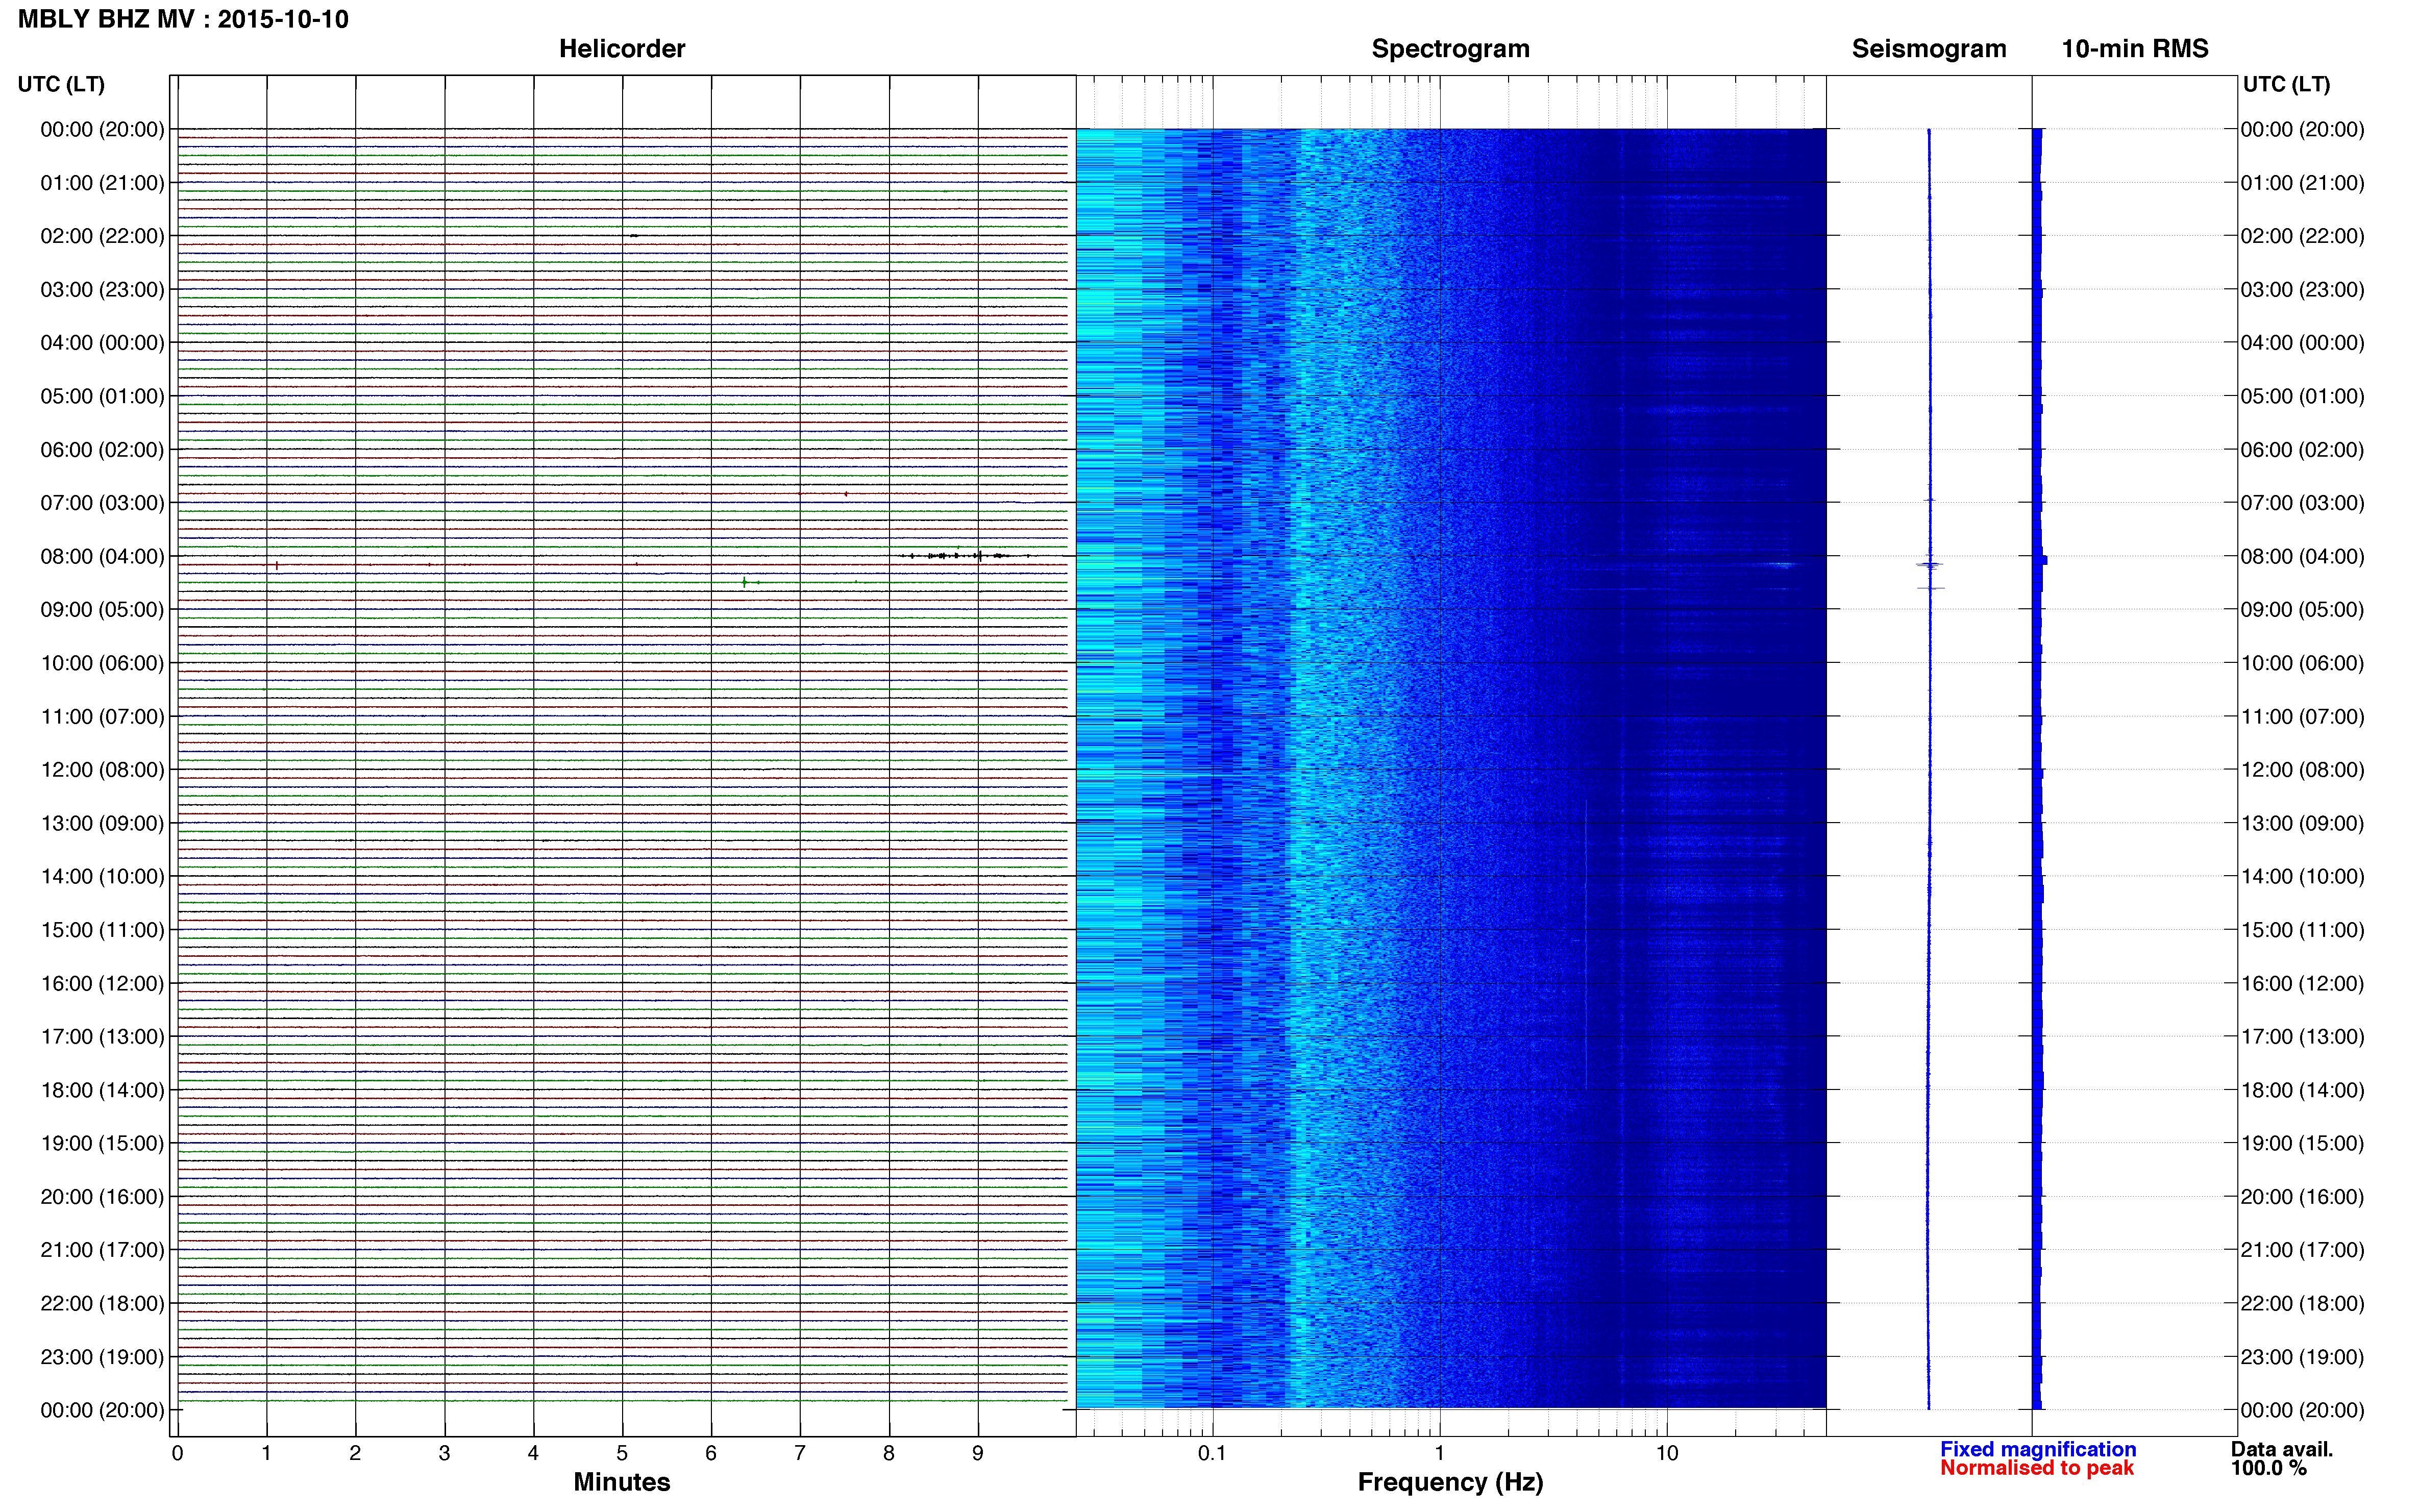This screenshot has height=1512, width=2419.
Task: Click '06:00 (02:00)' on the helicorder axis
Action: coord(102,450)
